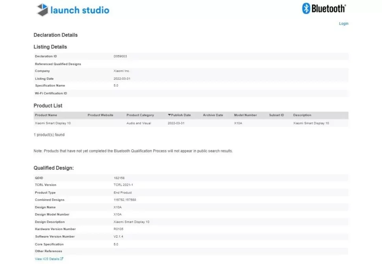Click the launch studio cube logo icon
This screenshot has height=264, width=382.
(x=42, y=10)
